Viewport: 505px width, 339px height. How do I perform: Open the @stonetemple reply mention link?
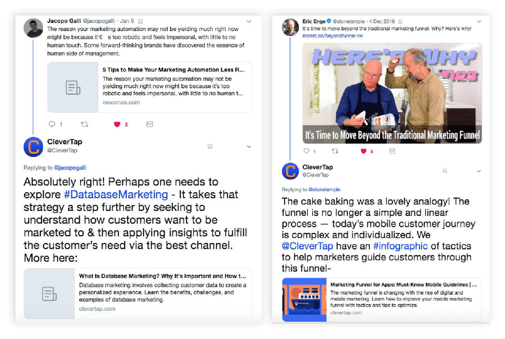pos(324,189)
